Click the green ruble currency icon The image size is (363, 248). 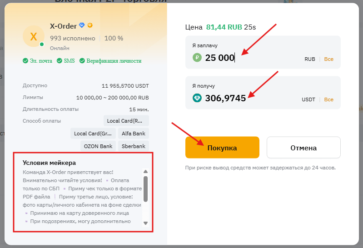[197, 58]
